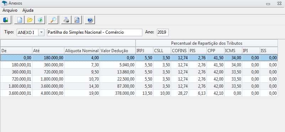This screenshot has width=285, height=132.
Task: Click the CSLL column header
Action: coord(162,51)
